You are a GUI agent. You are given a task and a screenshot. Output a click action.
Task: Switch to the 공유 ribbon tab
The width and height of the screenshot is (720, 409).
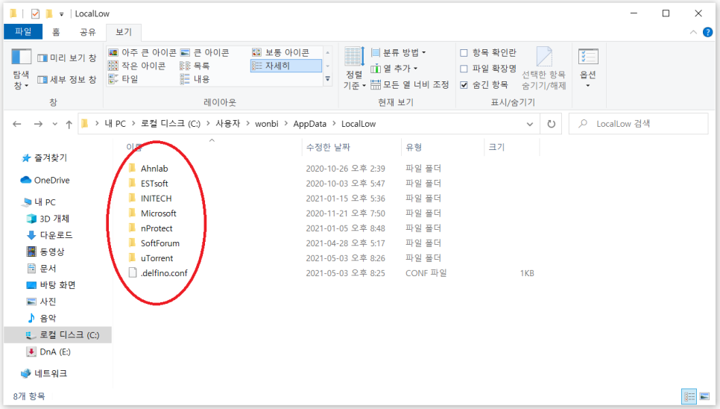tap(88, 31)
